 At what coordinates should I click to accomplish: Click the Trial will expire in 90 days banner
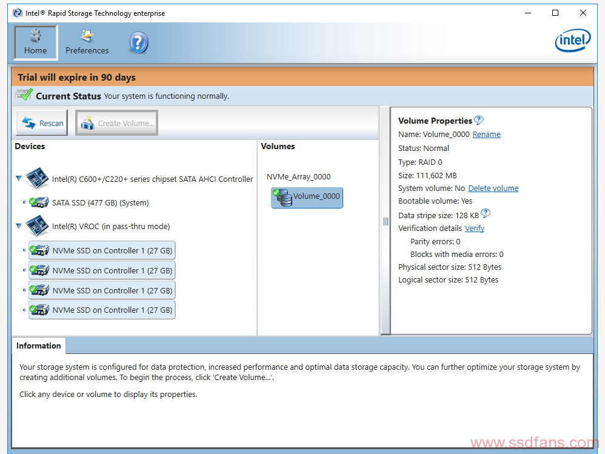pos(302,77)
